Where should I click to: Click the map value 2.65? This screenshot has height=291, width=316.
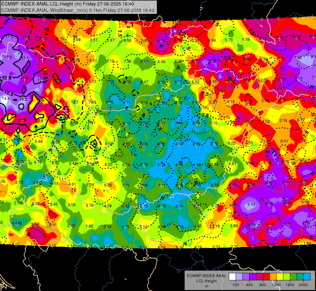(213, 81)
